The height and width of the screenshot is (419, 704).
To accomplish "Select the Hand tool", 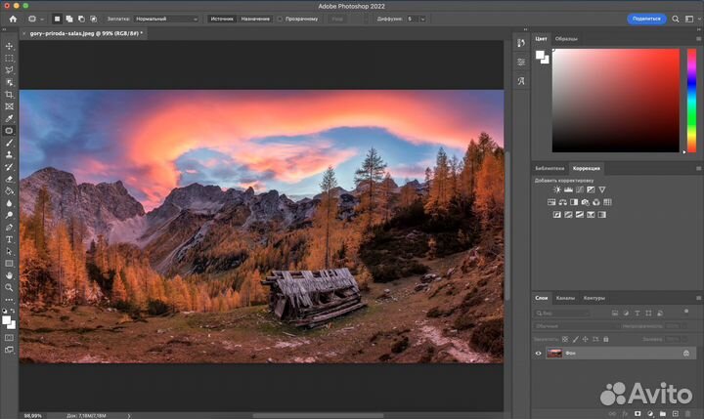I will coord(9,275).
